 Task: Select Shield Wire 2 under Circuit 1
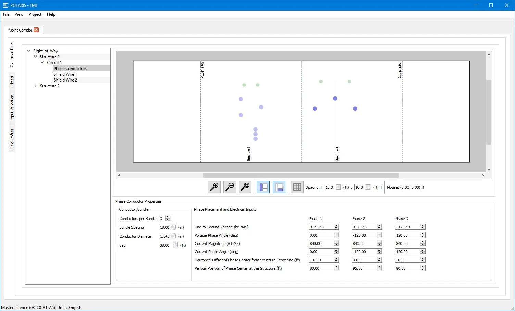[x=65, y=80]
